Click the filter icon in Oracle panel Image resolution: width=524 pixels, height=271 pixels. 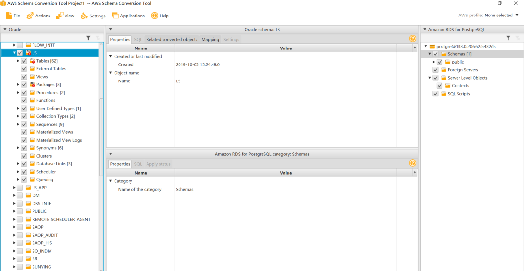click(x=88, y=38)
